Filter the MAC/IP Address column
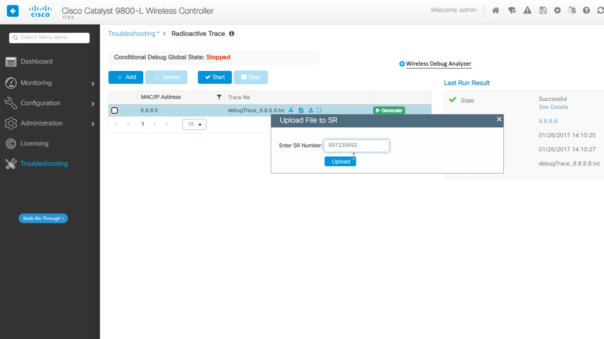 pos(219,97)
